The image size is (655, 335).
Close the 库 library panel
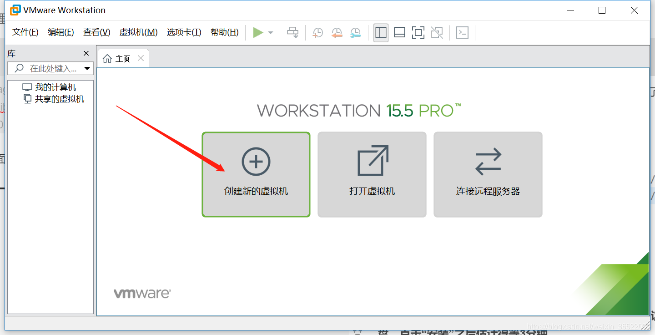tap(86, 53)
